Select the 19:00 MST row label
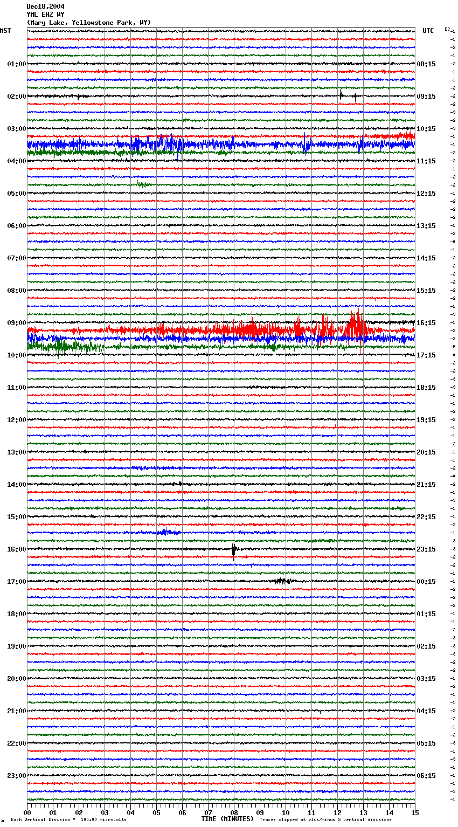The image size is (458, 827). coord(16,646)
